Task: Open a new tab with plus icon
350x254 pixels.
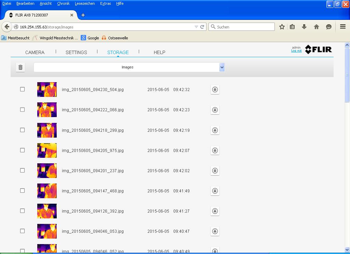Action: (83, 15)
